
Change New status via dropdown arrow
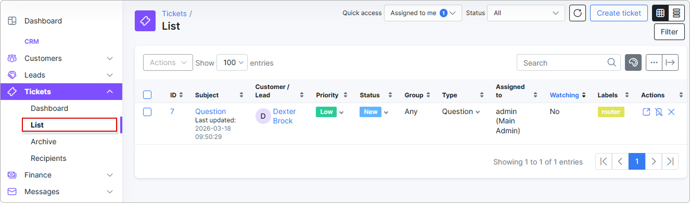pyautogui.click(x=386, y=112)
